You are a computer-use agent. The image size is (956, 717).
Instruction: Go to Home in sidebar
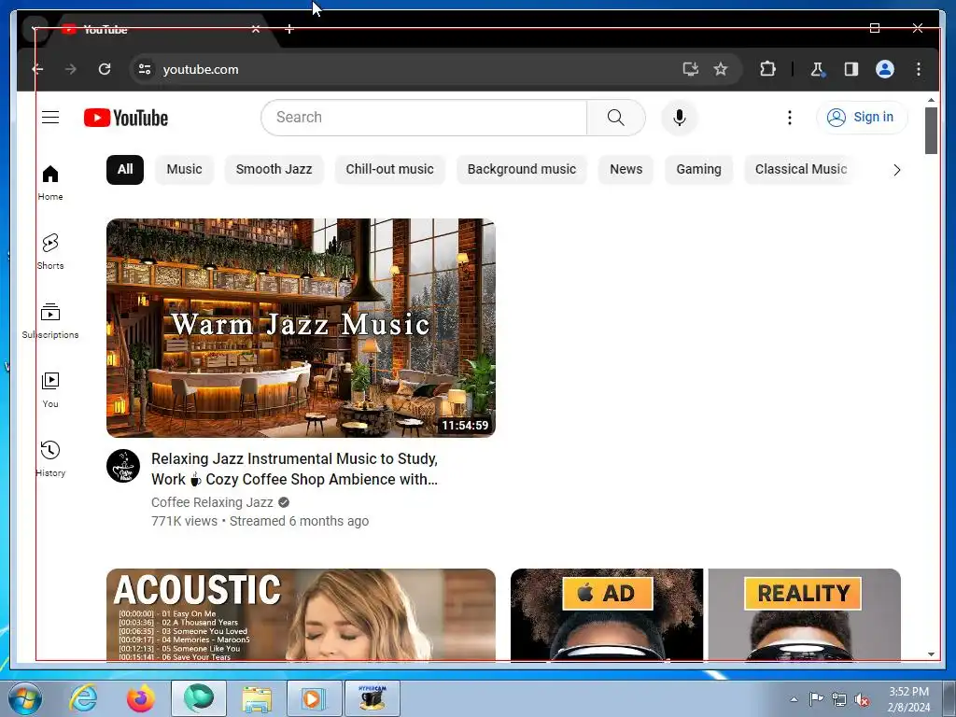(50, 182)
